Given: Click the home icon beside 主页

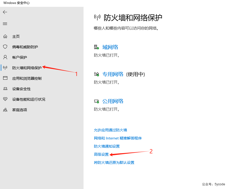Looking at the screenshot, I should click(x=5, y=36).
